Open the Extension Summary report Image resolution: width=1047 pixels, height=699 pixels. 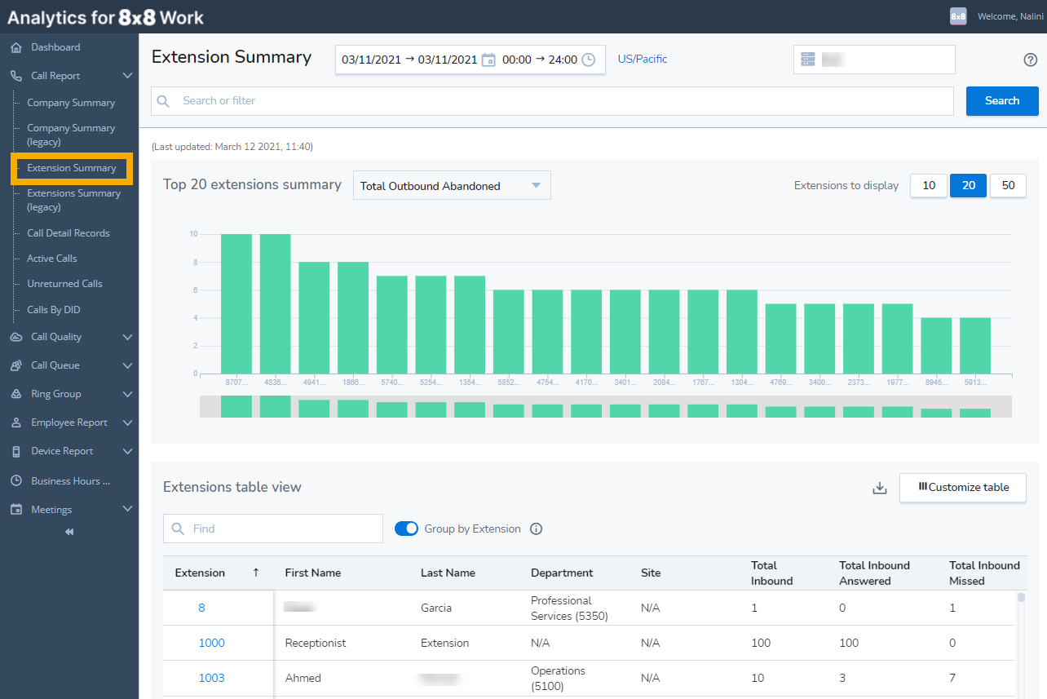click(72, 168)
